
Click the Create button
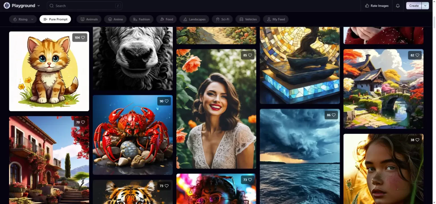tap(414, 6)
